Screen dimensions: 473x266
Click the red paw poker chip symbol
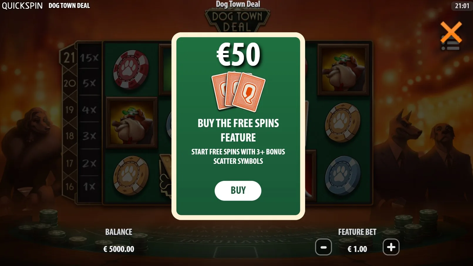pyautogui.click(x=131, y=70)
